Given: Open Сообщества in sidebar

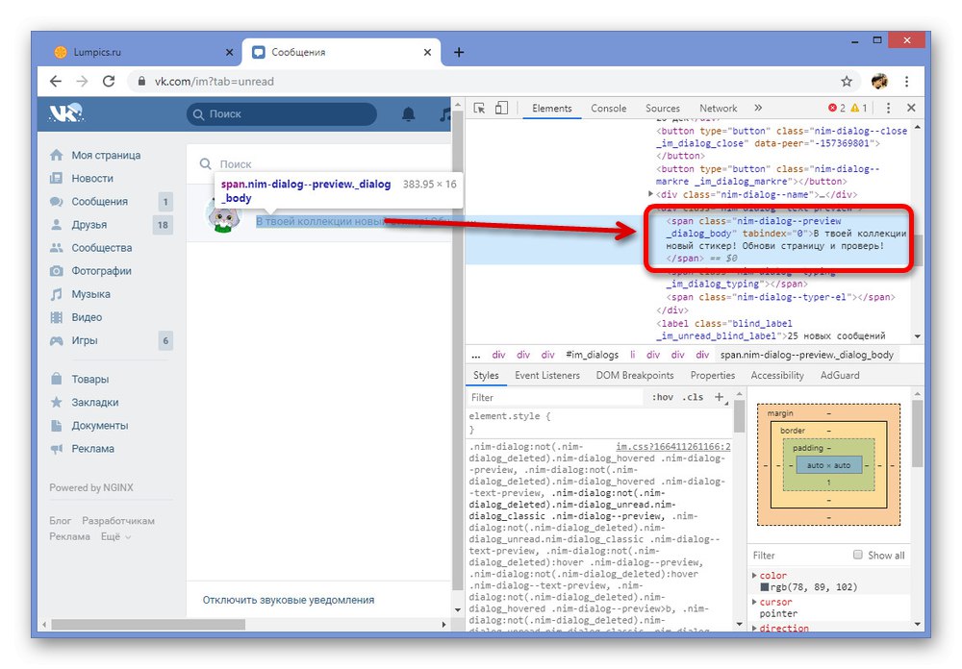Looking at the screenshot, I should (x=101, y=248).
